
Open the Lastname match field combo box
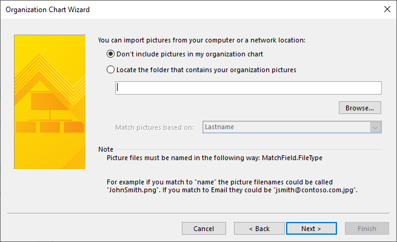coord(292,127)
